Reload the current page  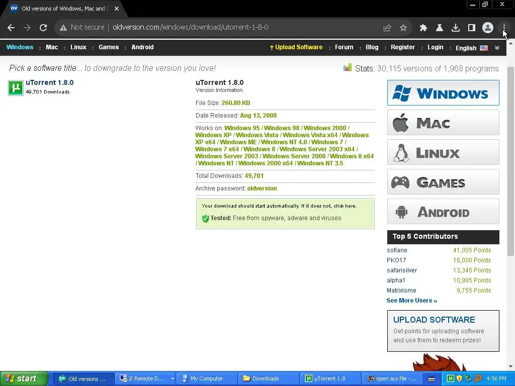43,28
